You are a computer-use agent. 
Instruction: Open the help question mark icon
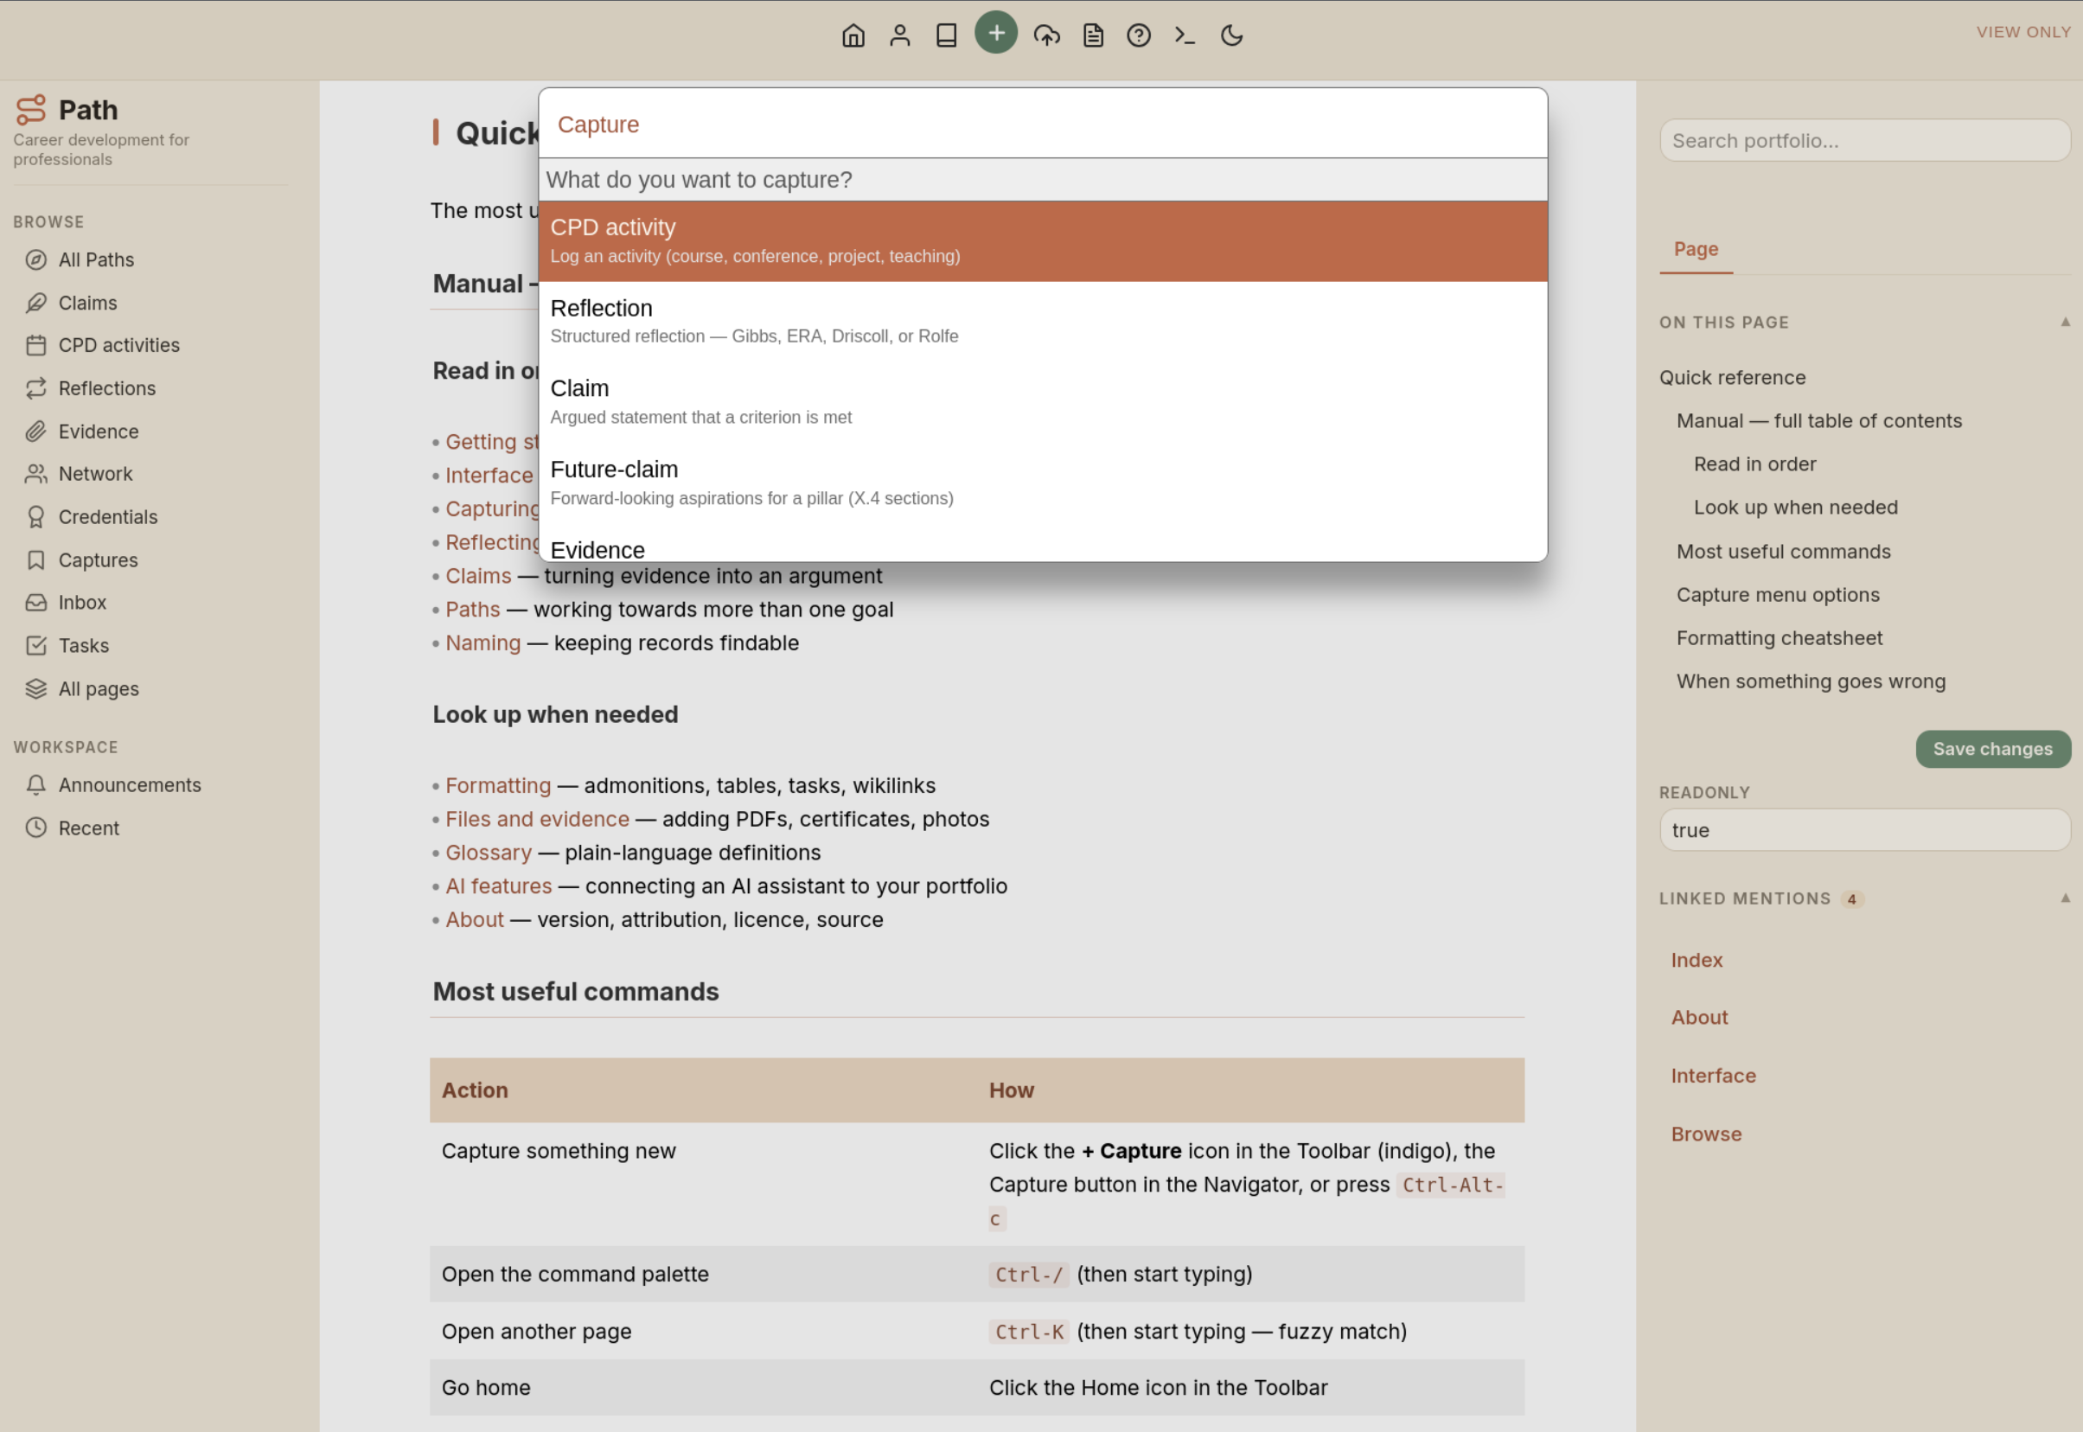(x=1139, y=35)
